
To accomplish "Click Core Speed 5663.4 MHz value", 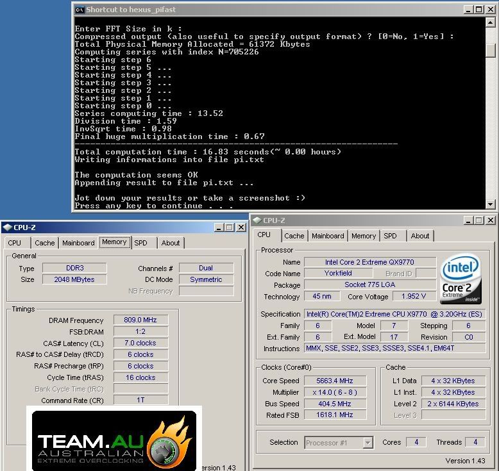I will coord(335,381).
